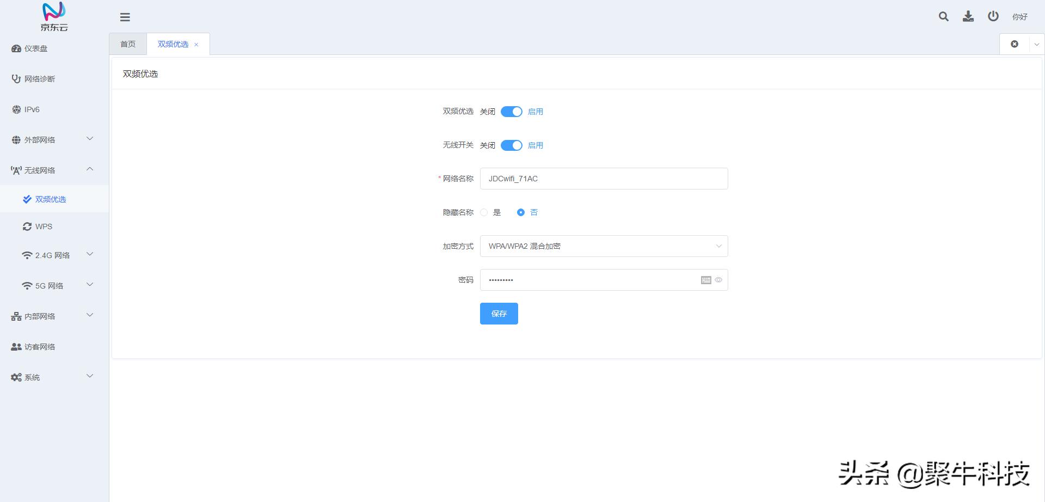Open the 加密方式 dropdown

pos(604,246)
